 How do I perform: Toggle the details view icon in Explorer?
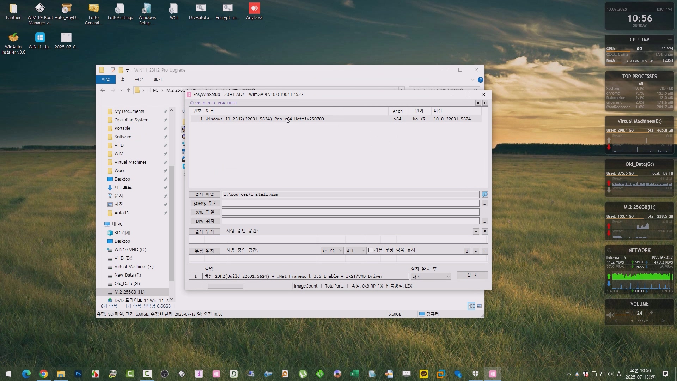(471, 306)
